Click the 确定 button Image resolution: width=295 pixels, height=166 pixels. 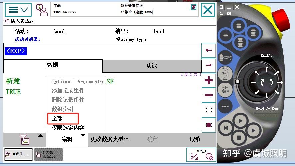pyautogui.click(x=152, y=139)
